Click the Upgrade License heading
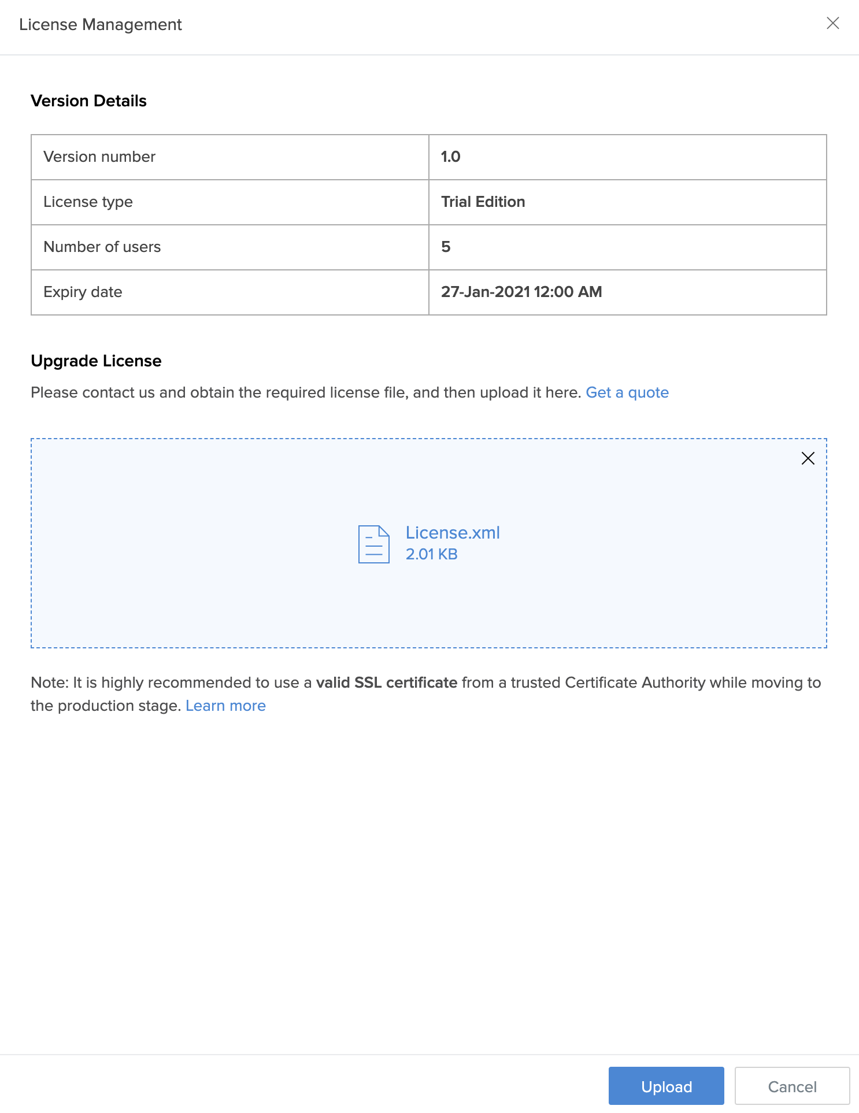 coord(96,361)
